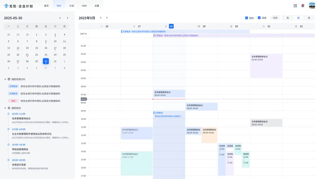Switch to 月 month view

[309, 18]
